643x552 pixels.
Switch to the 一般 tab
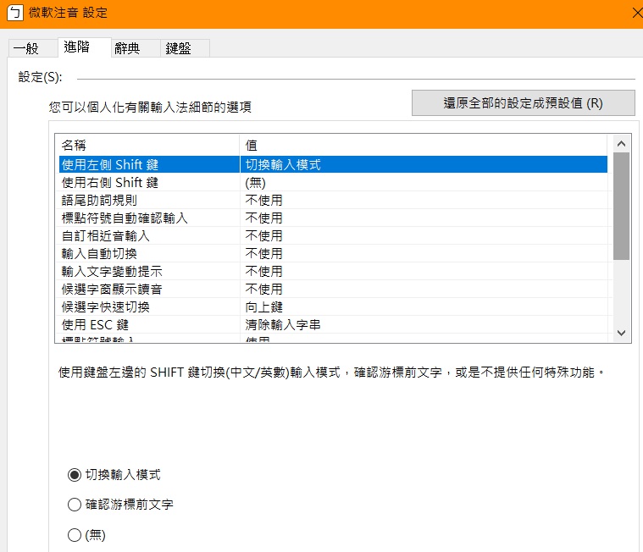pos(33,48)
